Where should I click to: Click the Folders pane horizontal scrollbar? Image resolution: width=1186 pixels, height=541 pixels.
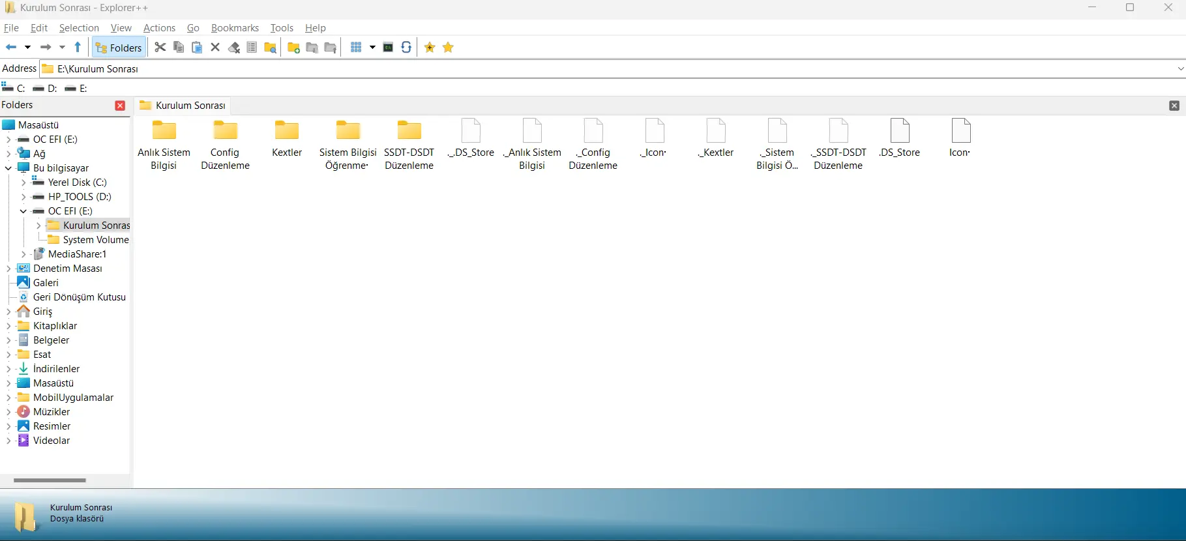click(50, 480)
